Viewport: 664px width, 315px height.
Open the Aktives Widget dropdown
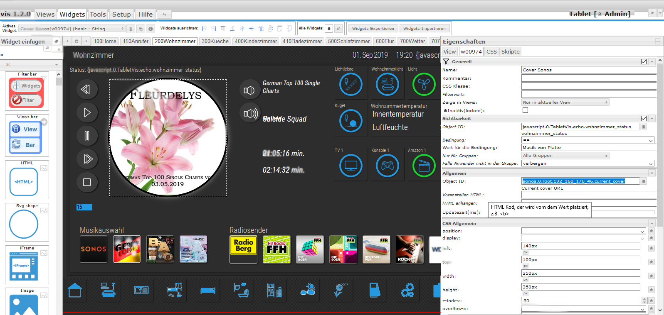tap(72, 29)
